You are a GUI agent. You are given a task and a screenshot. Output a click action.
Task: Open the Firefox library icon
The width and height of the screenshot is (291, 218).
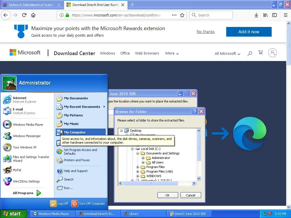pos(265,15)
